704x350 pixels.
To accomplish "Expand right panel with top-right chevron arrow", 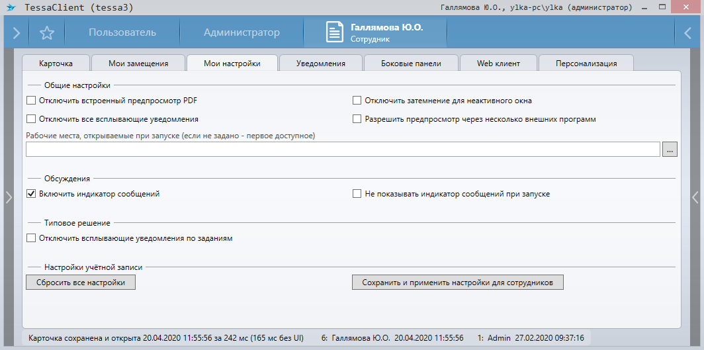I will coord(688,32).
